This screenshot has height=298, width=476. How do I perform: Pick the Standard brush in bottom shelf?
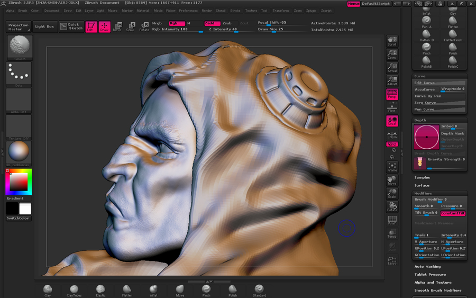pos(259,291)
